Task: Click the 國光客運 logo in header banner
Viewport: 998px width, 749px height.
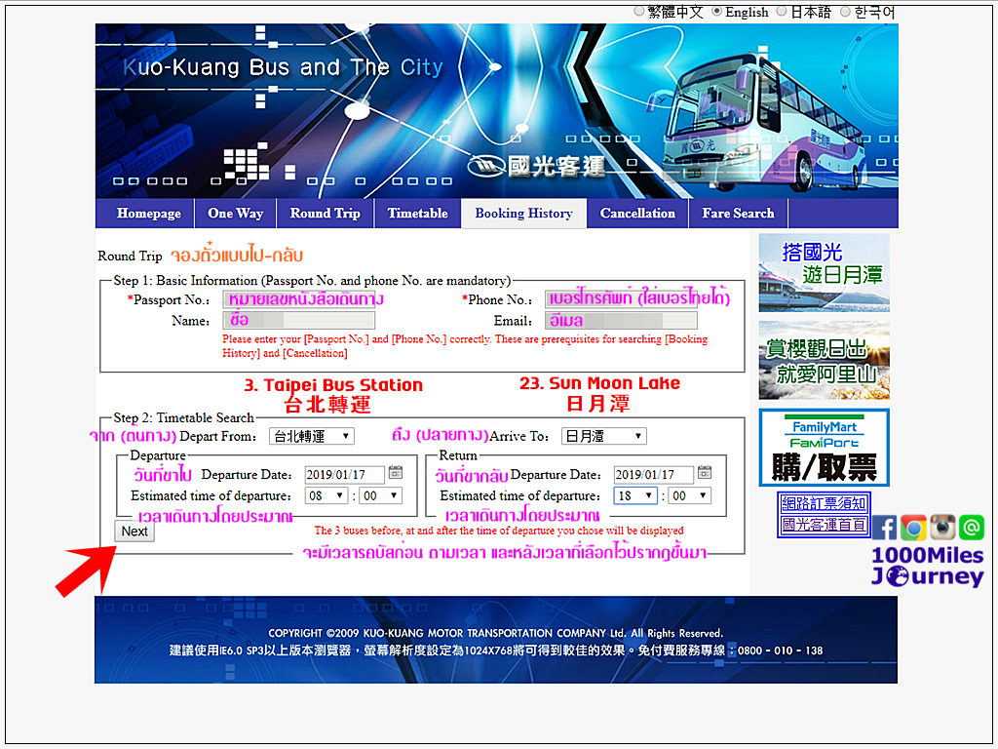Action: pos(536,166)
